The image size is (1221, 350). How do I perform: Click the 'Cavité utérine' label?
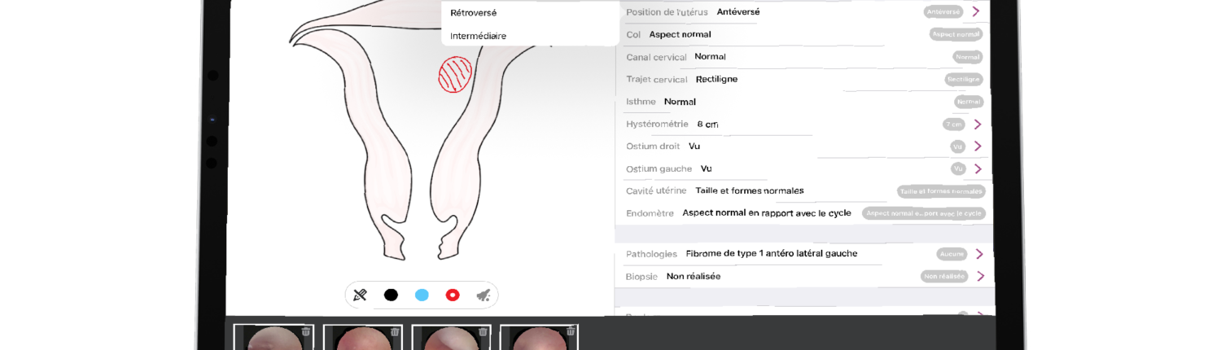tap(656, 190)
